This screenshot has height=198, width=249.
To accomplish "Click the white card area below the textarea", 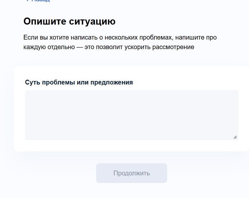I will coord(132,146).
